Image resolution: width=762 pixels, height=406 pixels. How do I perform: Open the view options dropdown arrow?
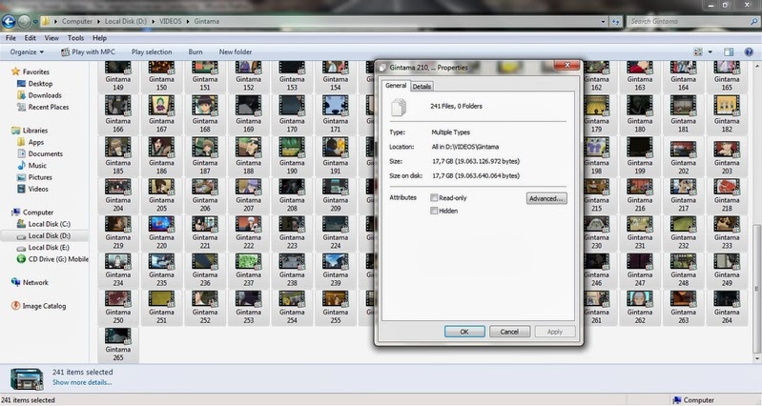click(x=710, y=52)
